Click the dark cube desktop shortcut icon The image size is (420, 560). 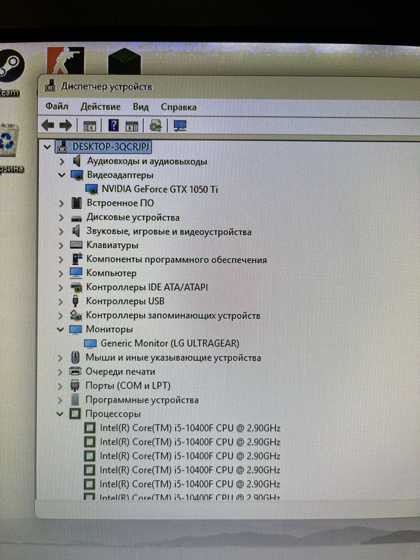pyautogui.click(x=124, y=60)
